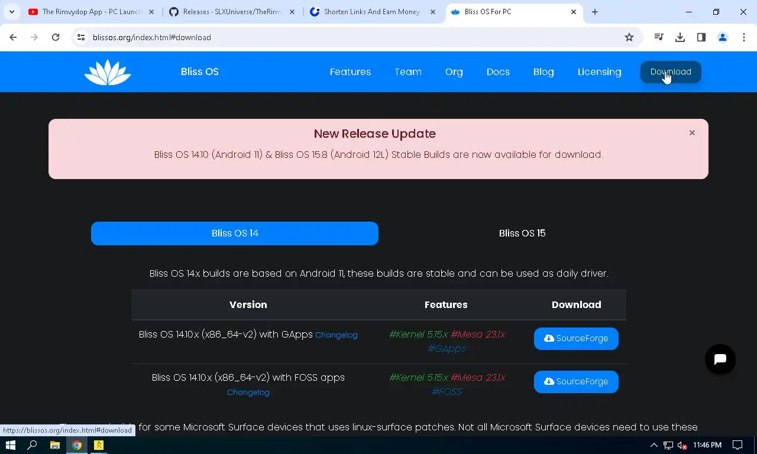Download FOSS apps build from SourceForge
This screenshot has width=757, height=454.
pyautogui.click(x=576, y=382)
